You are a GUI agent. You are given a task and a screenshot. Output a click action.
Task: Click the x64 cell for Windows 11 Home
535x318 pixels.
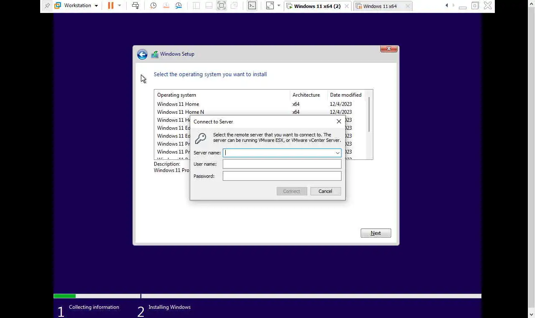[x=296, y=104]
